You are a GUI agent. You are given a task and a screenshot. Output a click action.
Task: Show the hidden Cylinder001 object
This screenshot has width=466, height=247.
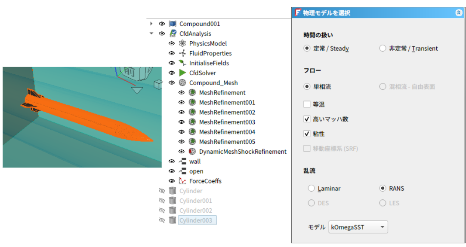162,201
